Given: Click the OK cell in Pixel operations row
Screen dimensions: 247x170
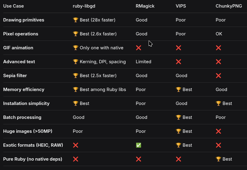Looking at the screenshot, I should tap(219, 34).
